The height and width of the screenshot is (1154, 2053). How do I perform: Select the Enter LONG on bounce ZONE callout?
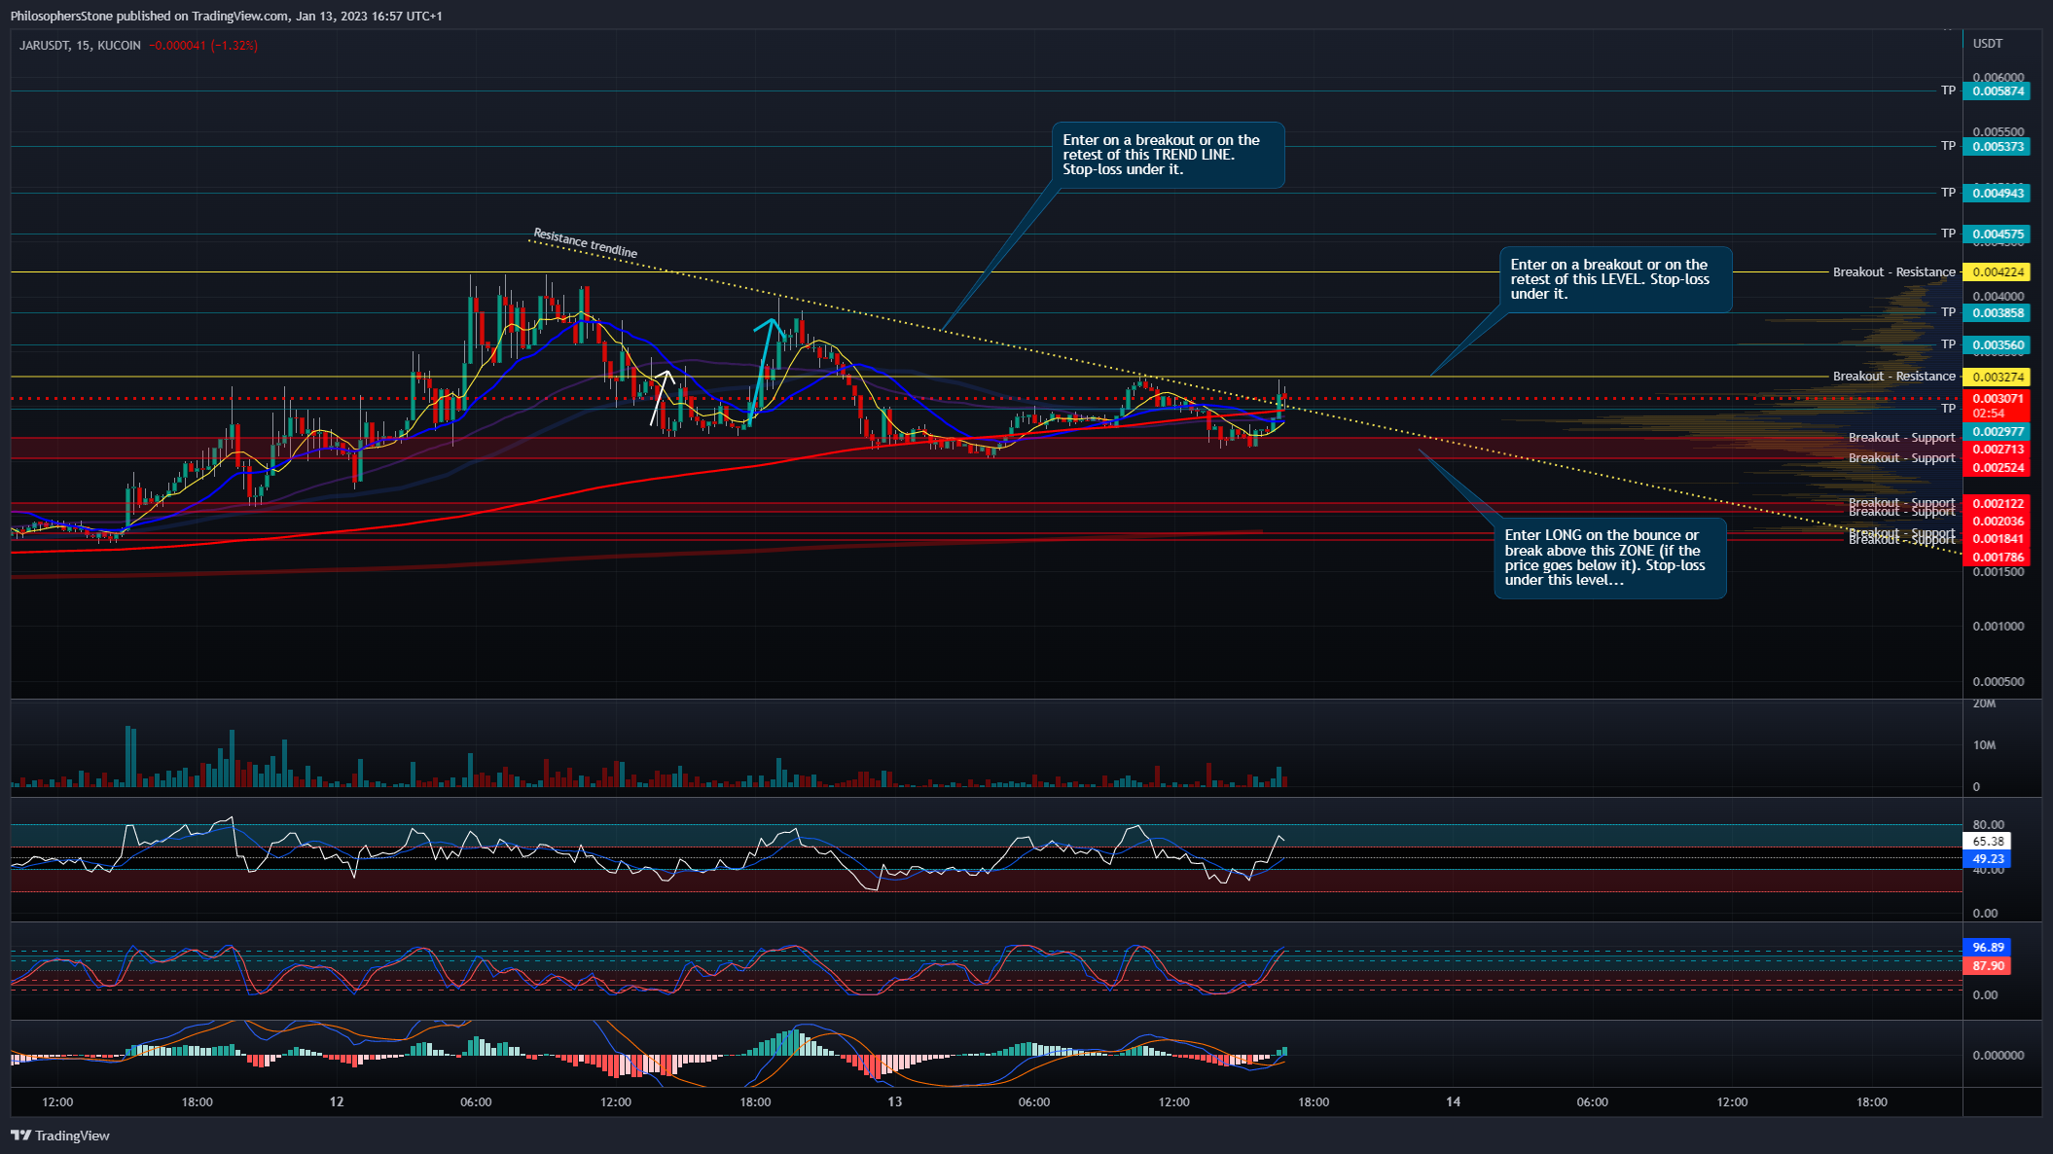1610,558
